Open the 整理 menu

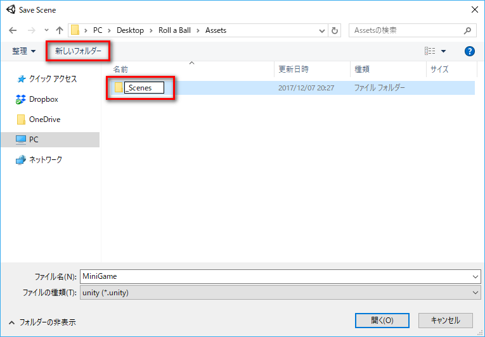tap(24, 51)
